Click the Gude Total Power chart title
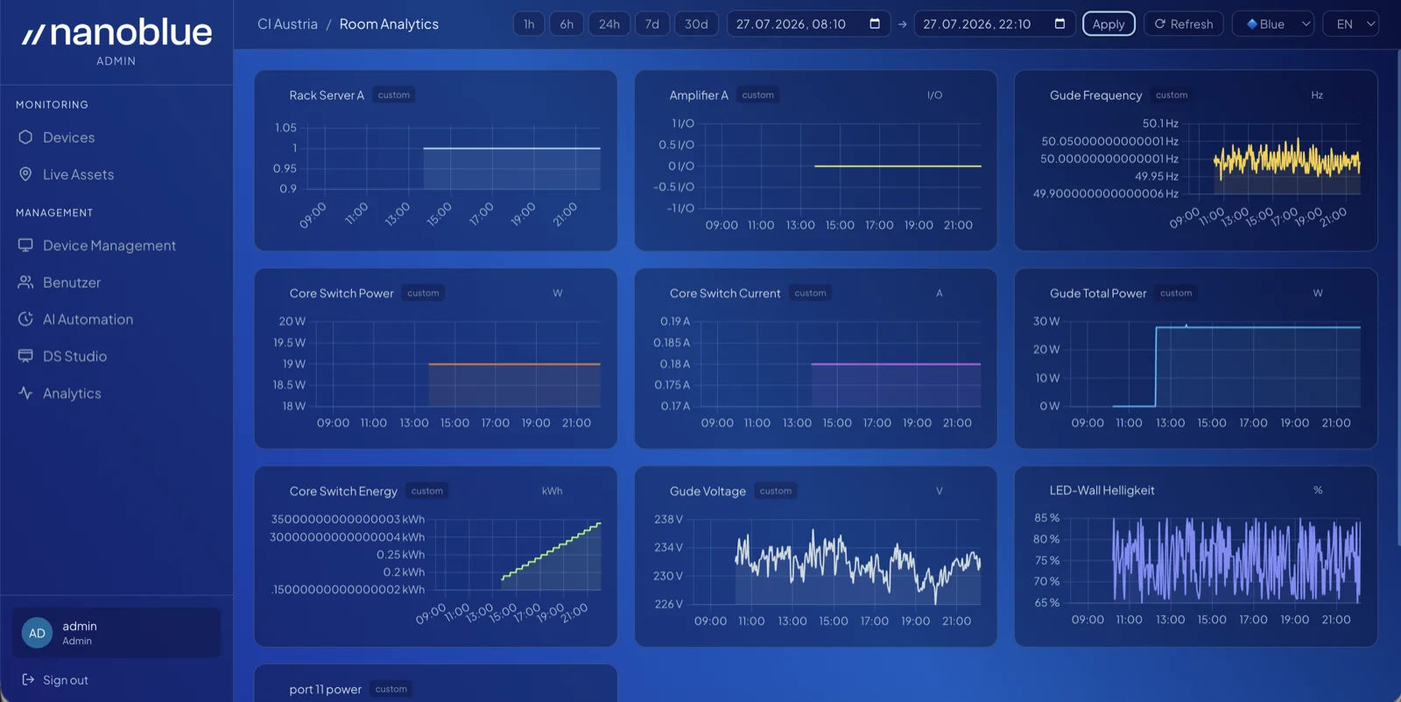This screenshot has height=702, width=1401. coord(1098,292)
